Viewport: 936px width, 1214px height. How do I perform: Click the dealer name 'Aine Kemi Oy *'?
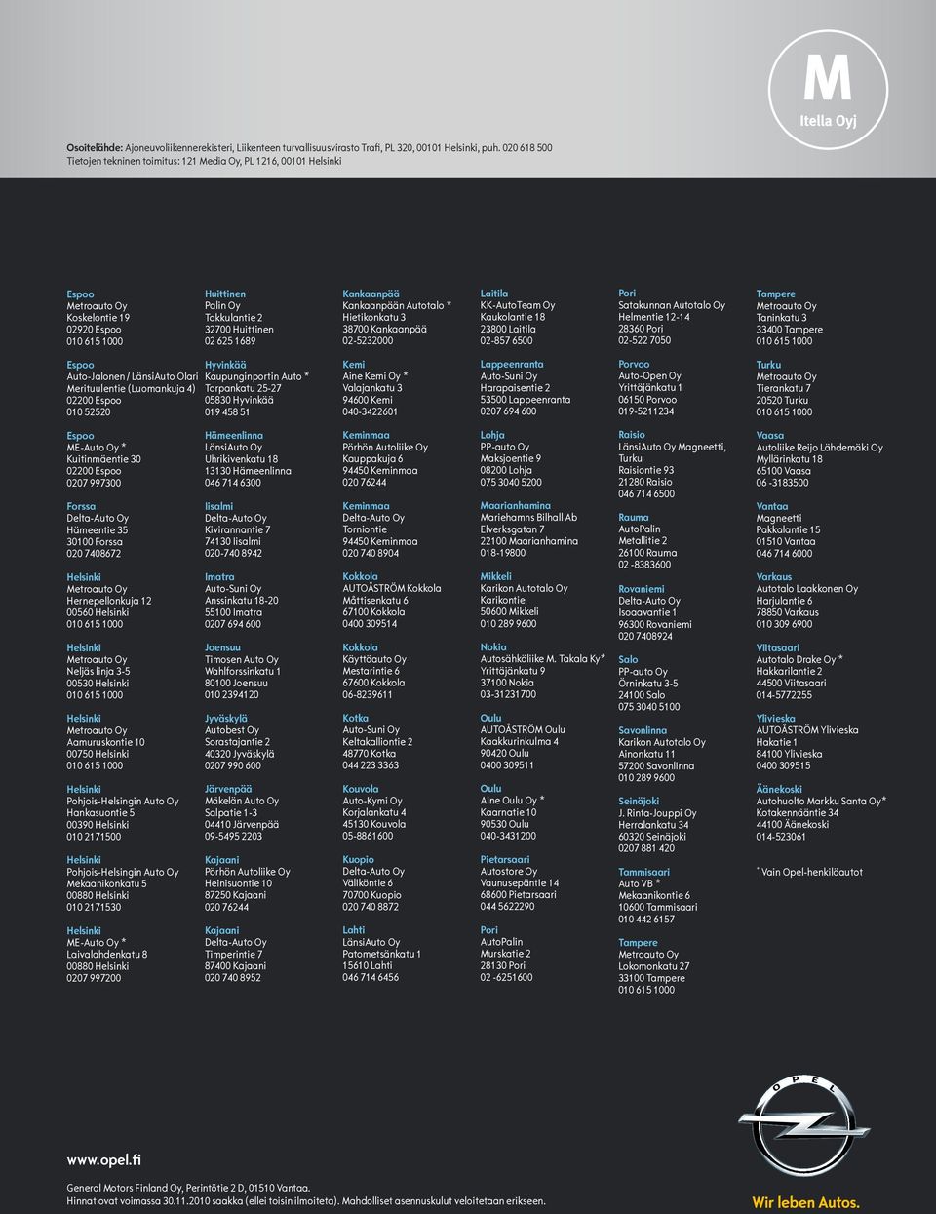[x=375, y=376]
